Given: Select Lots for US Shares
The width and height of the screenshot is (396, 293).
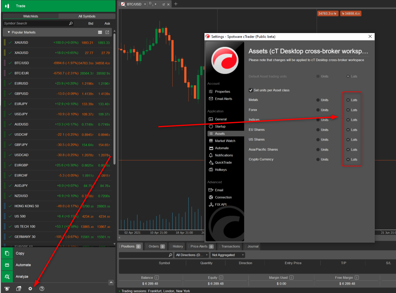Looking at the screenshot, I should click(x=348, y=140).
